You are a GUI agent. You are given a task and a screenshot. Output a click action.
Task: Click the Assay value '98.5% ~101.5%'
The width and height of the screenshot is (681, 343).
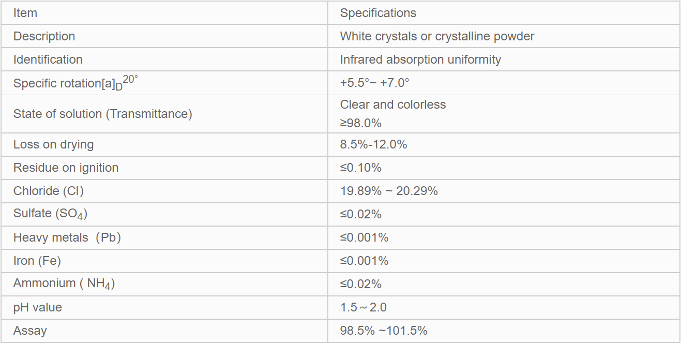384,331
